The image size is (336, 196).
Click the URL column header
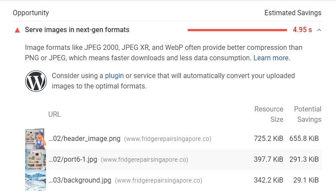pos(55,114)
